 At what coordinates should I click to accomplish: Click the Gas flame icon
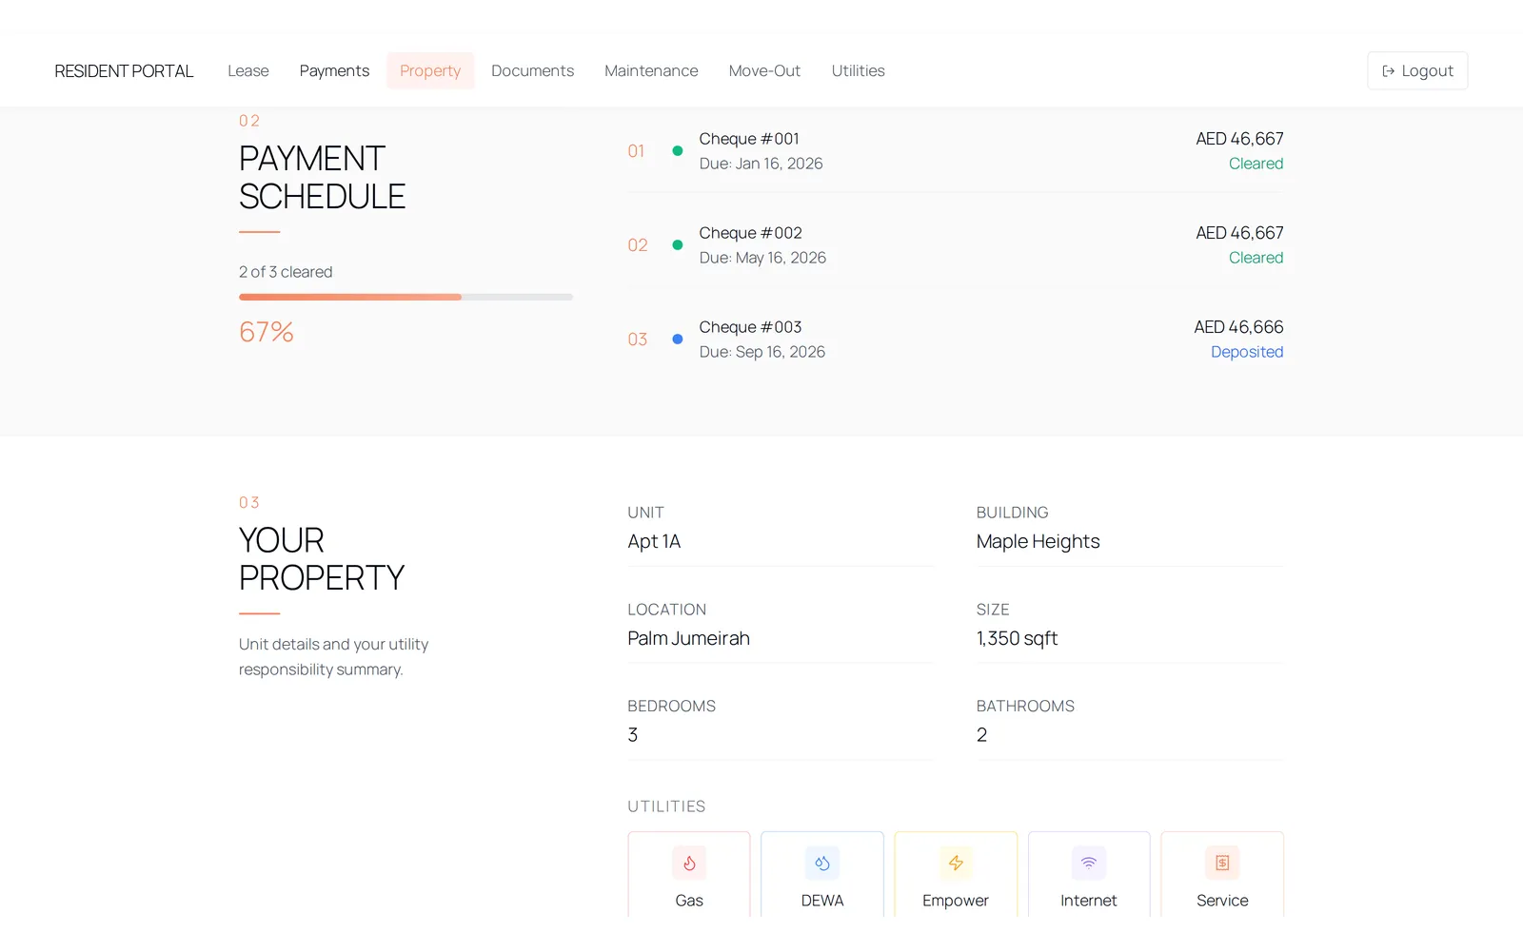(689, 863)
